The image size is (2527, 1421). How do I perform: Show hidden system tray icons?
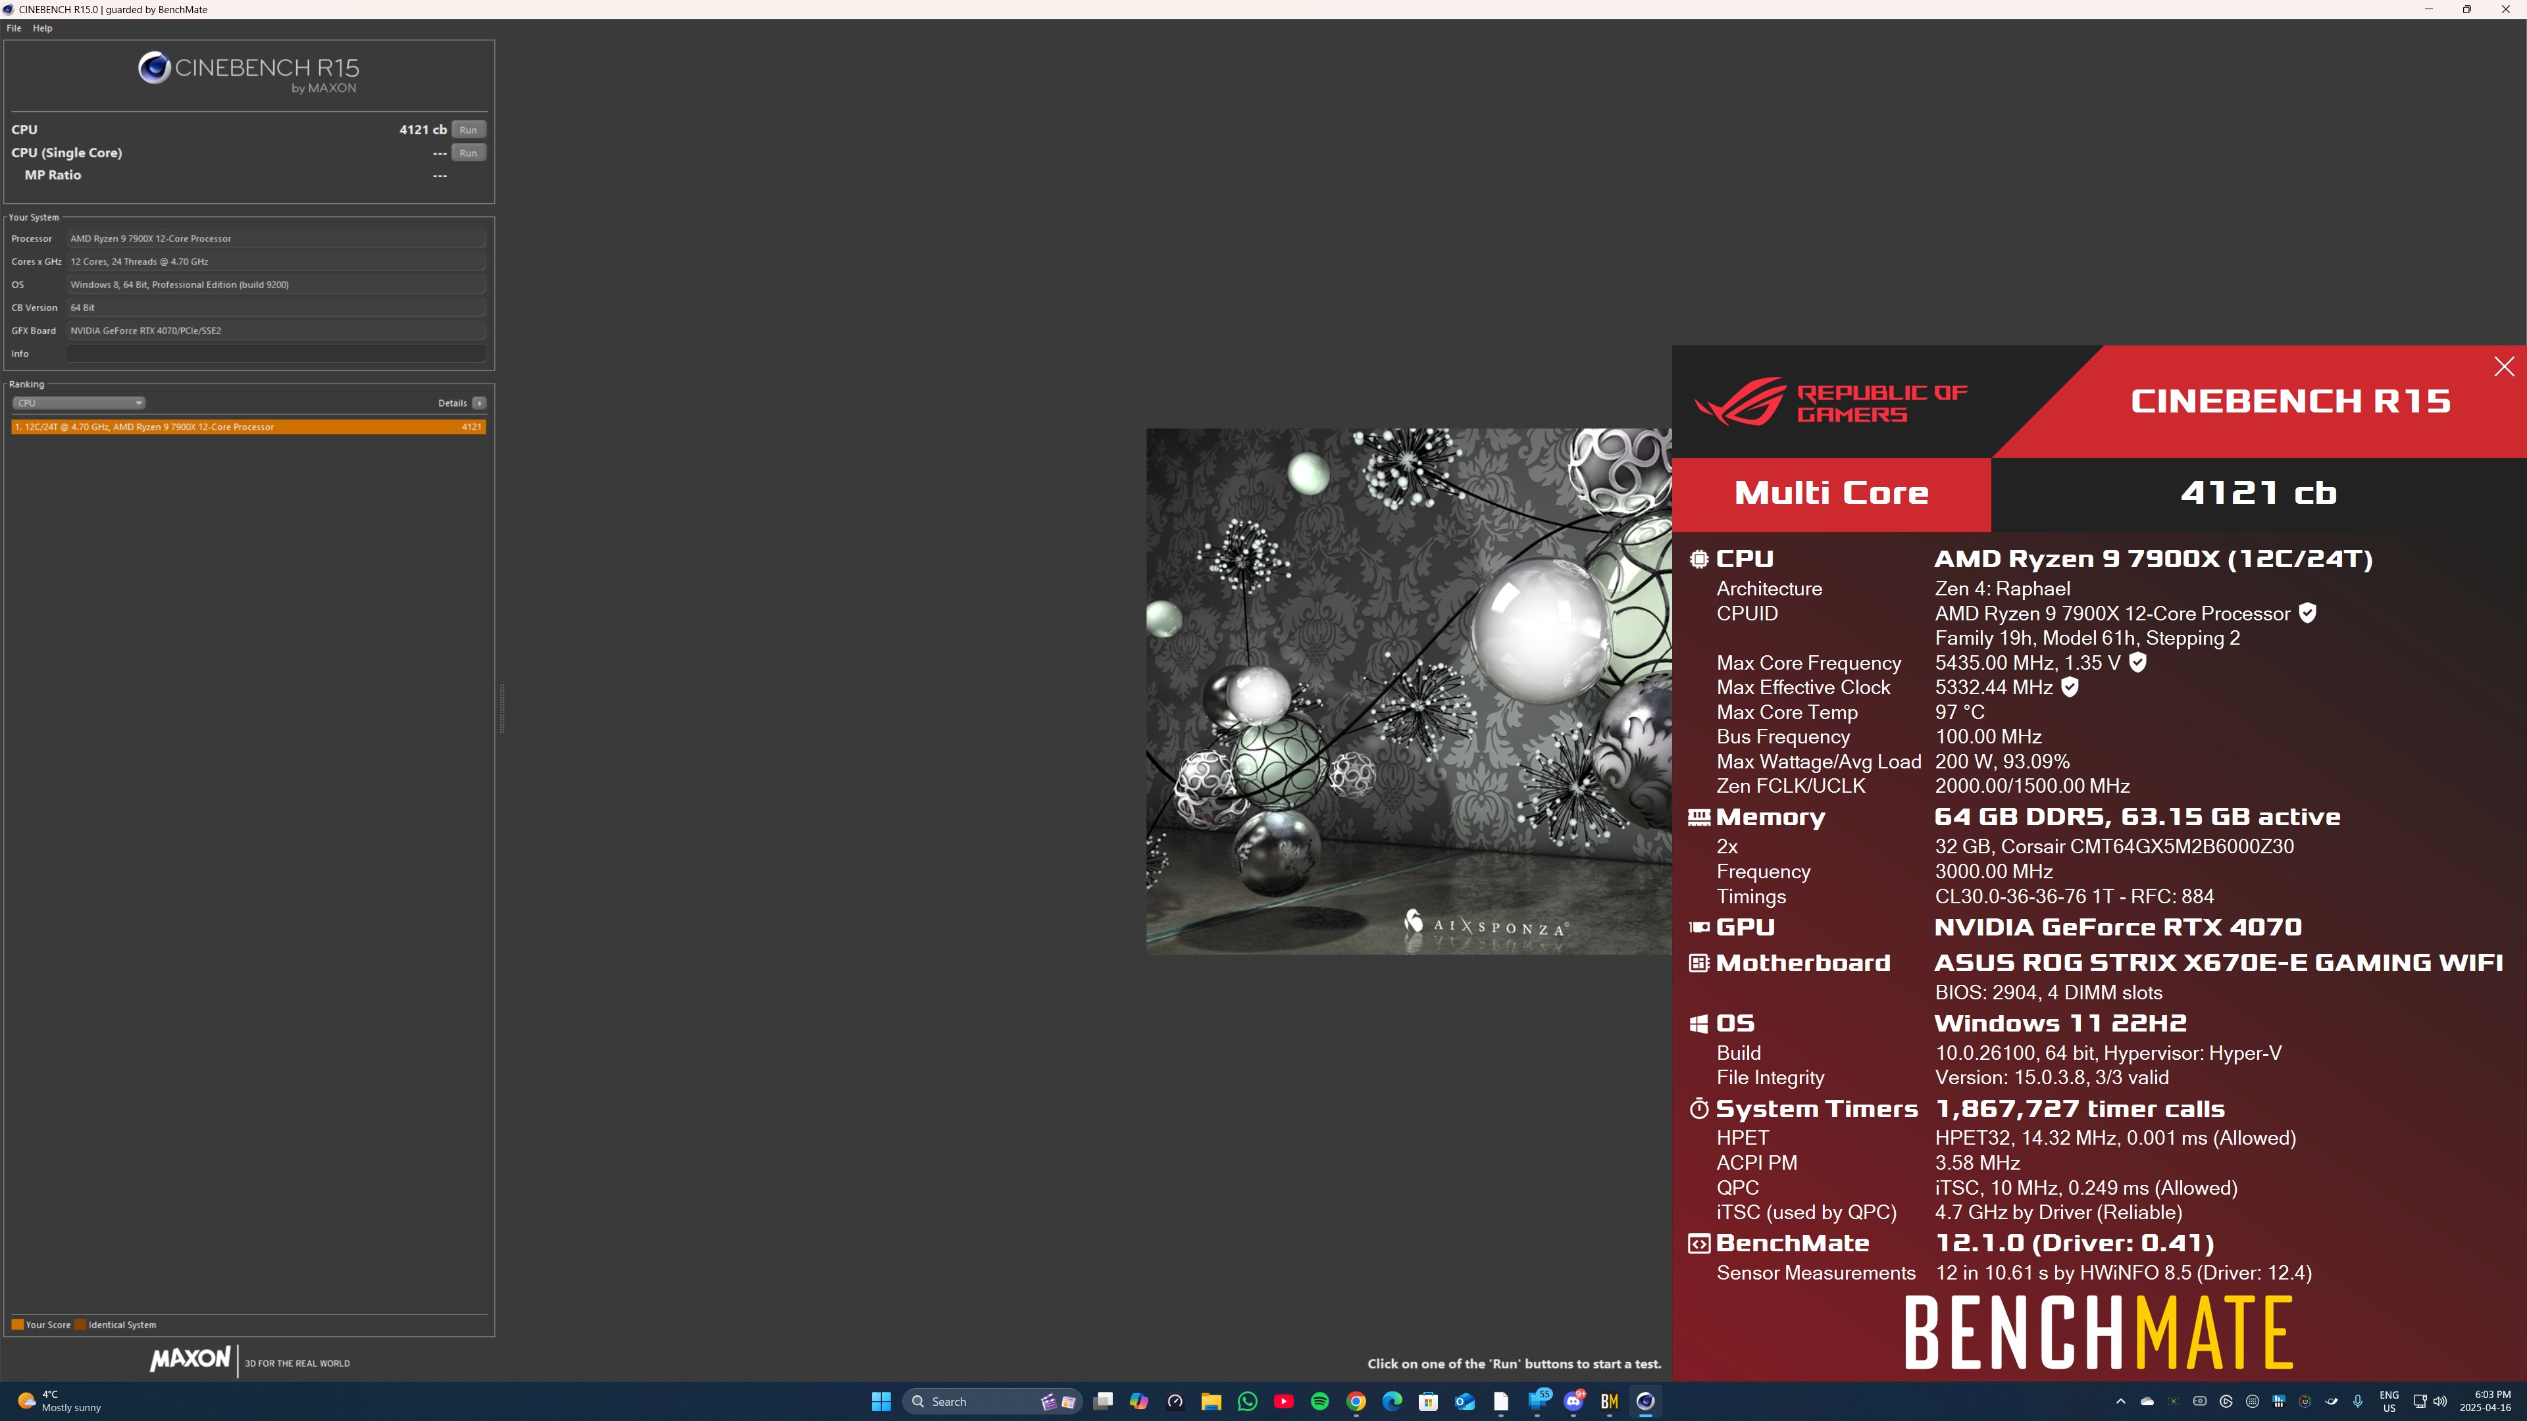point(2121,1401)
